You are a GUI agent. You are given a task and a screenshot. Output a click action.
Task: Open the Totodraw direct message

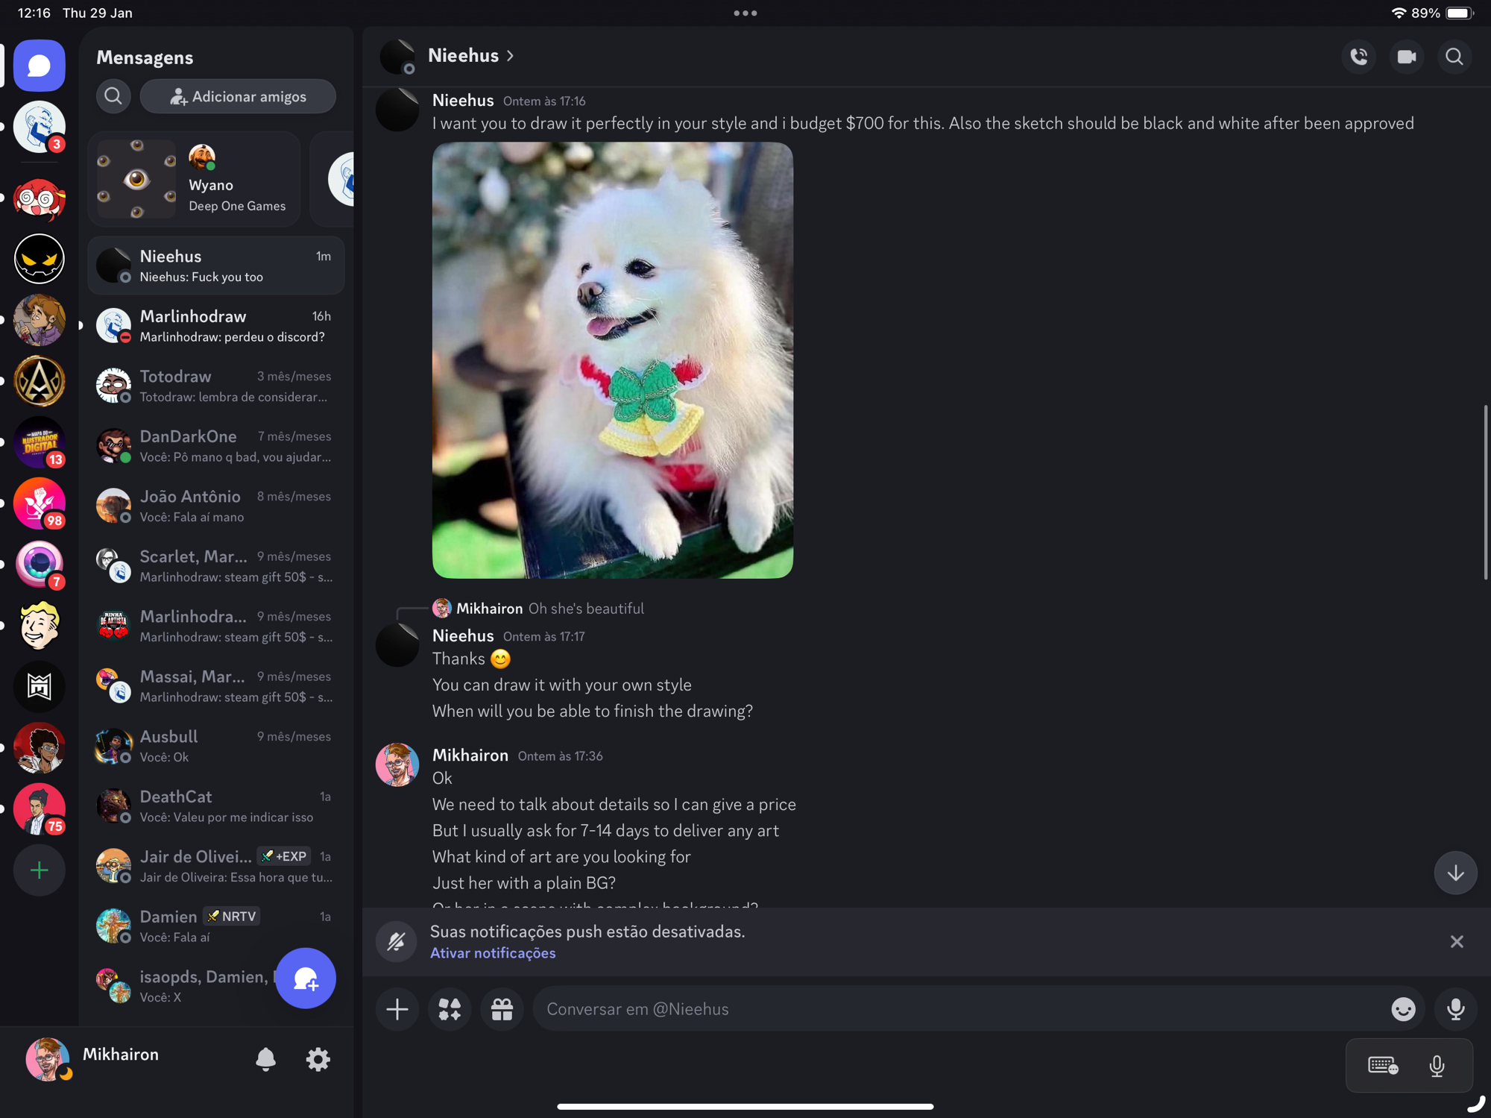point(216,386)
